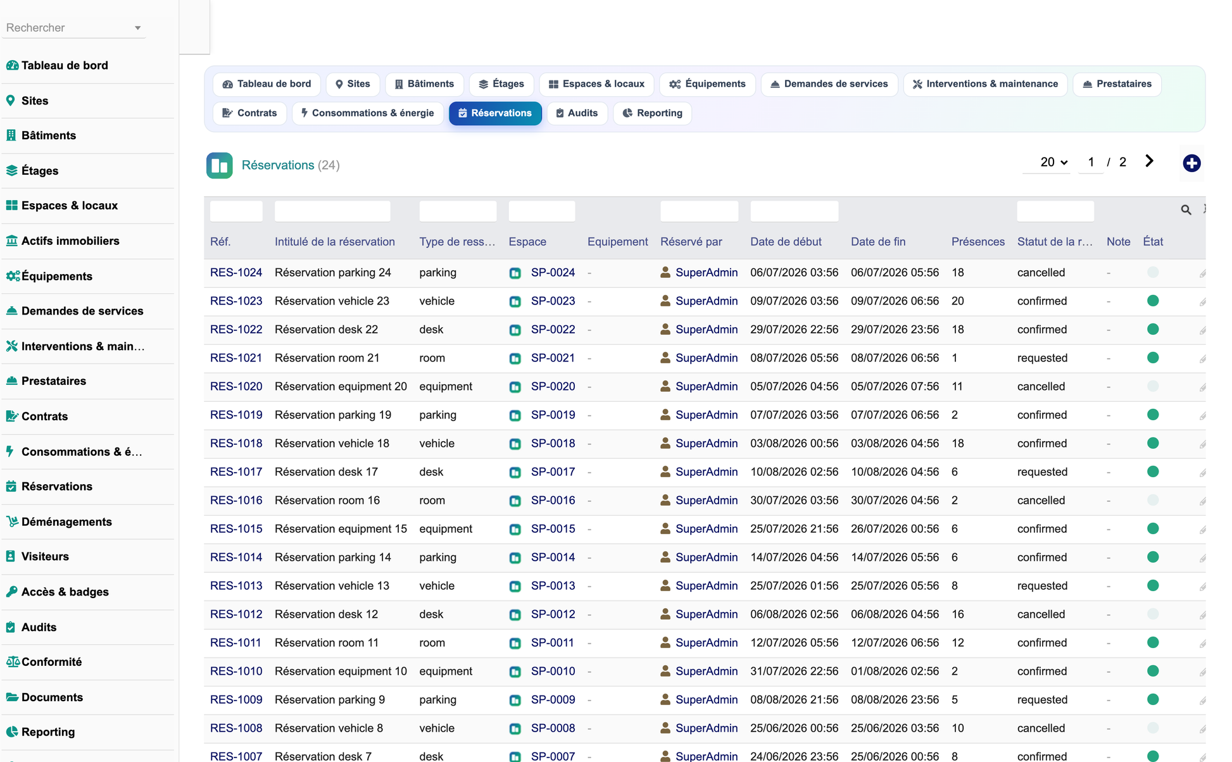The width and height of the screenshot is (1232, 762).
Task: Open Conformité in the sidebar
Action: (x=44, y=662)
